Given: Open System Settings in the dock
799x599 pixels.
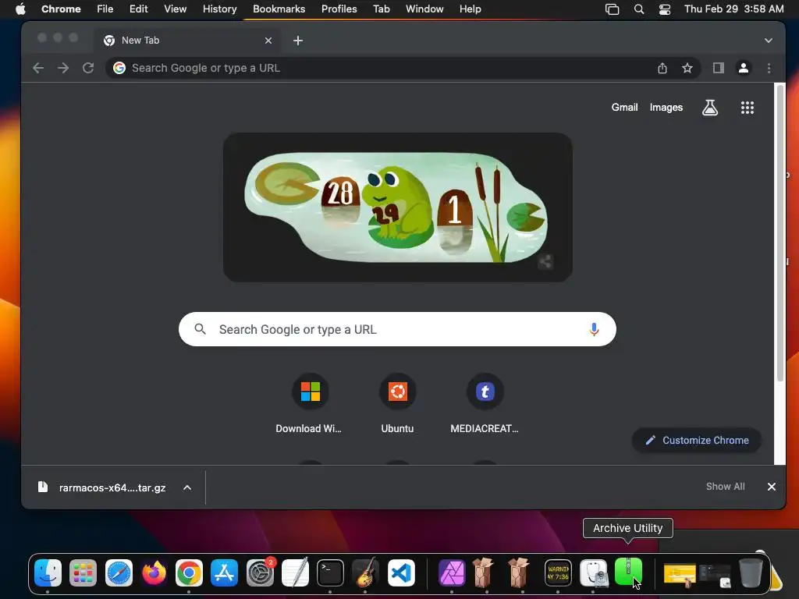Looking at the screenshot, I should (x=260, y=572).
